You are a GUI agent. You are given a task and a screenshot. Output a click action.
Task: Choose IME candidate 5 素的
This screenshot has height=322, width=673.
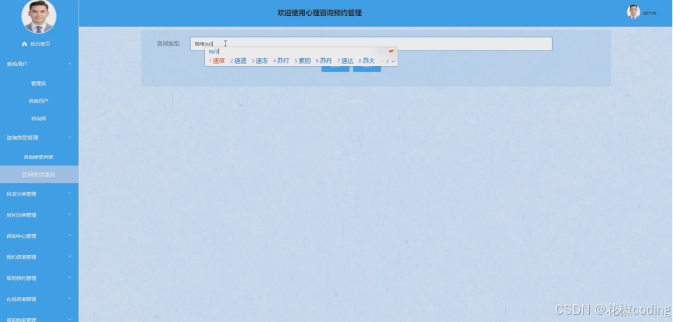coord(303,61)
